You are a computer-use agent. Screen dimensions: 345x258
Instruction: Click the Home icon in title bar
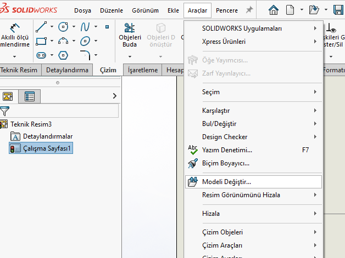(274, 10)
